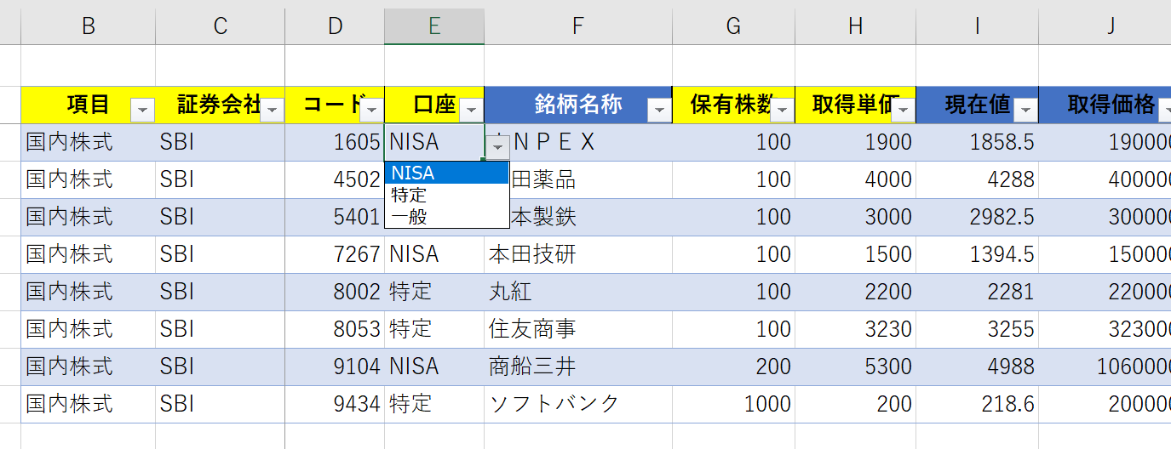Open the 現在値 column filter dropdown
The height and width of the screenshot is (449, 1171).
1026,110
